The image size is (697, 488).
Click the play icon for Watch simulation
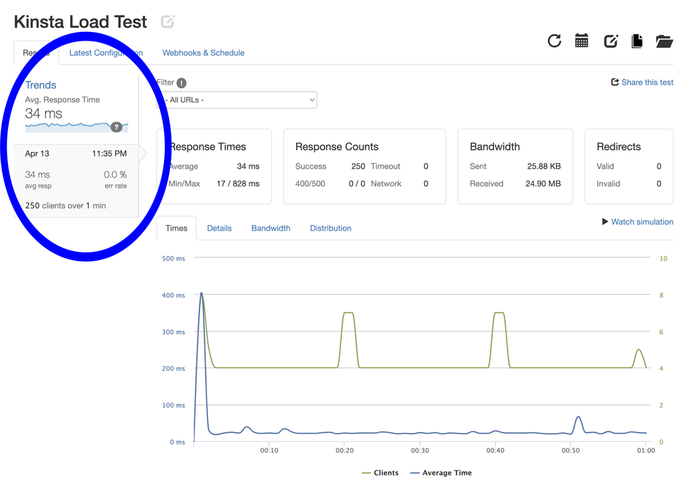pyautogui.click(x=605, y=221)
